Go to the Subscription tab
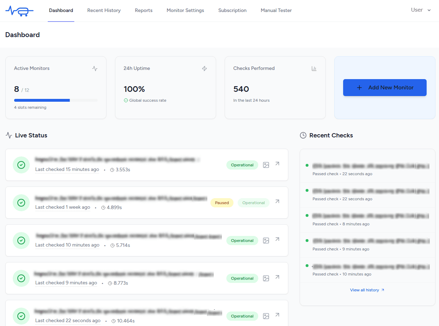Image resolution: width=439 pixels, height=326 pixels. pos(232,10)
